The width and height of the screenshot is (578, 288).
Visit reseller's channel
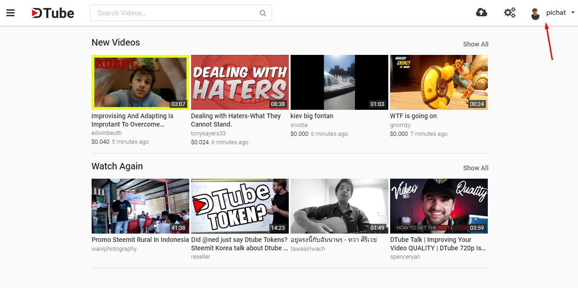tap(201, 257)
